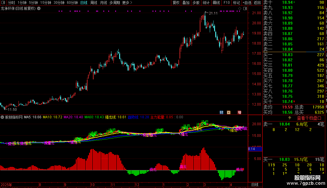This screenshot has height=188, width=327.
Task: Click the 财 financial marker icon
Action: [221, 112]
